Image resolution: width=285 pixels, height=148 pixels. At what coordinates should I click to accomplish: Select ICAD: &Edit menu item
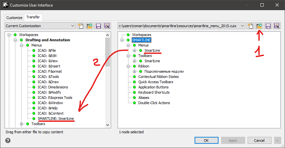(x=47, y=56)
